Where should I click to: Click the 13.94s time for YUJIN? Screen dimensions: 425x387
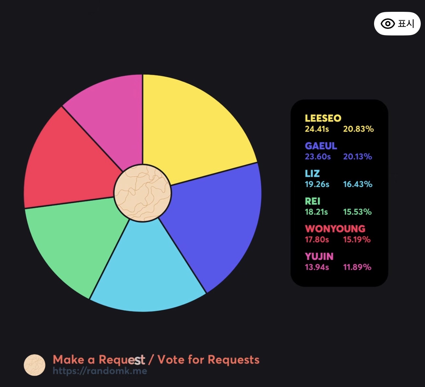point(317,267)
